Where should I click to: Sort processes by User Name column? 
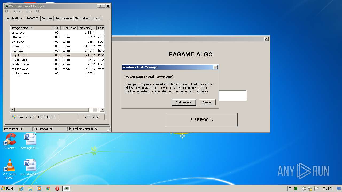click(x=69, y=28)
